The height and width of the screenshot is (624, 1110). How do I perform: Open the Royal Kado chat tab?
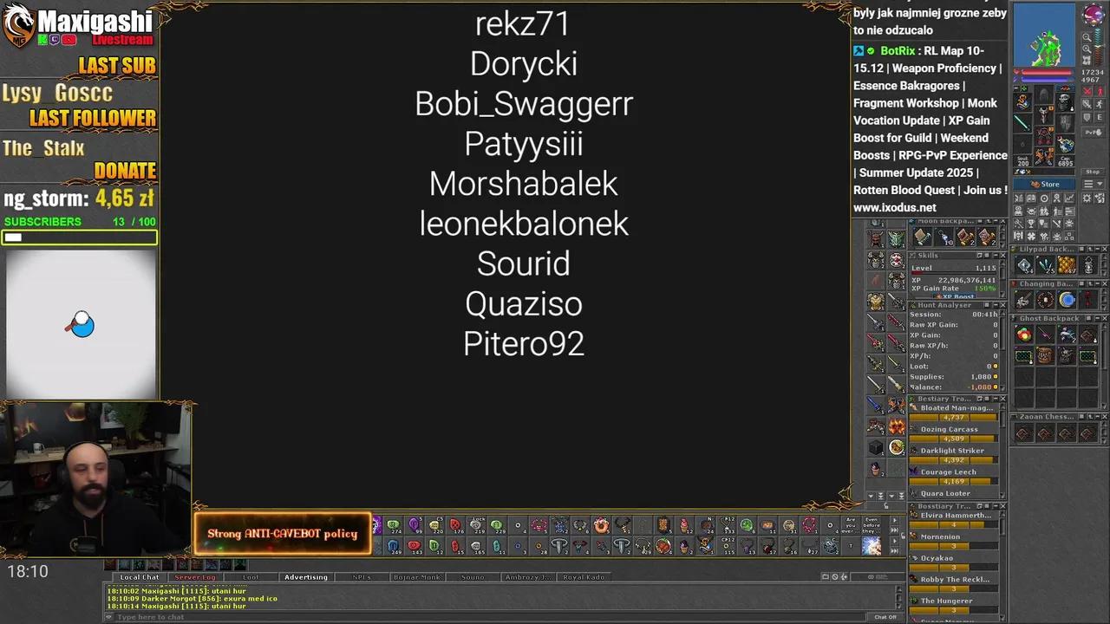click(x=584, y=577)
